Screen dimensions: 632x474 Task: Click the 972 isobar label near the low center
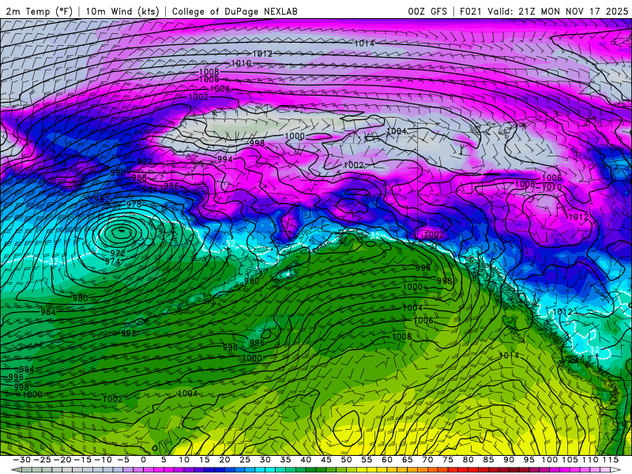117,253
